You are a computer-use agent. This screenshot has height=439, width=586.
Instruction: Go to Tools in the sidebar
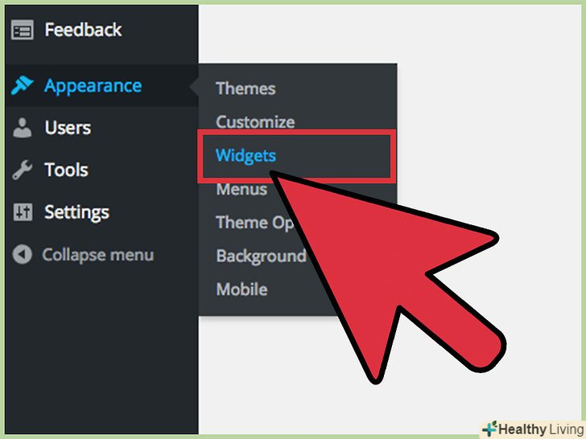tap(66, 170)
